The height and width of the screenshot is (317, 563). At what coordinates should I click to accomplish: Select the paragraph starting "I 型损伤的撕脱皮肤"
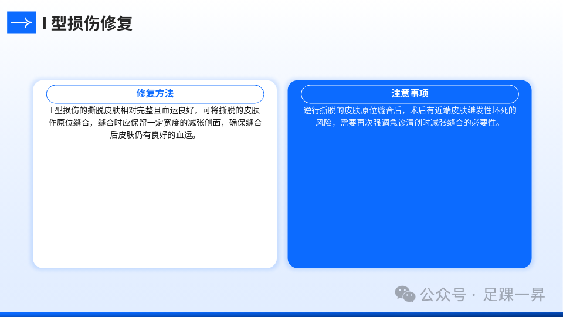pos(155,123)
